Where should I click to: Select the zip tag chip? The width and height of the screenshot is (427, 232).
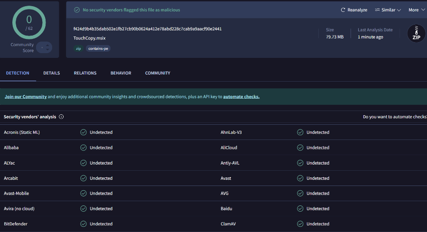pos(78,48)
